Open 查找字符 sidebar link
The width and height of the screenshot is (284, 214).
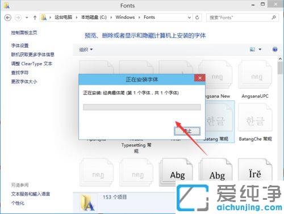tap(20, 73)
